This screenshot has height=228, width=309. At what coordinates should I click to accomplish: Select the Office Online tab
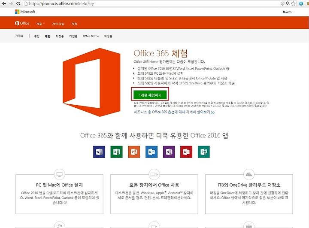coord(91,36)
